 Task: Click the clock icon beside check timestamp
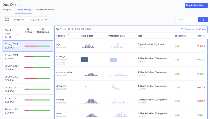pyautogui.click(x=57, y=29)
